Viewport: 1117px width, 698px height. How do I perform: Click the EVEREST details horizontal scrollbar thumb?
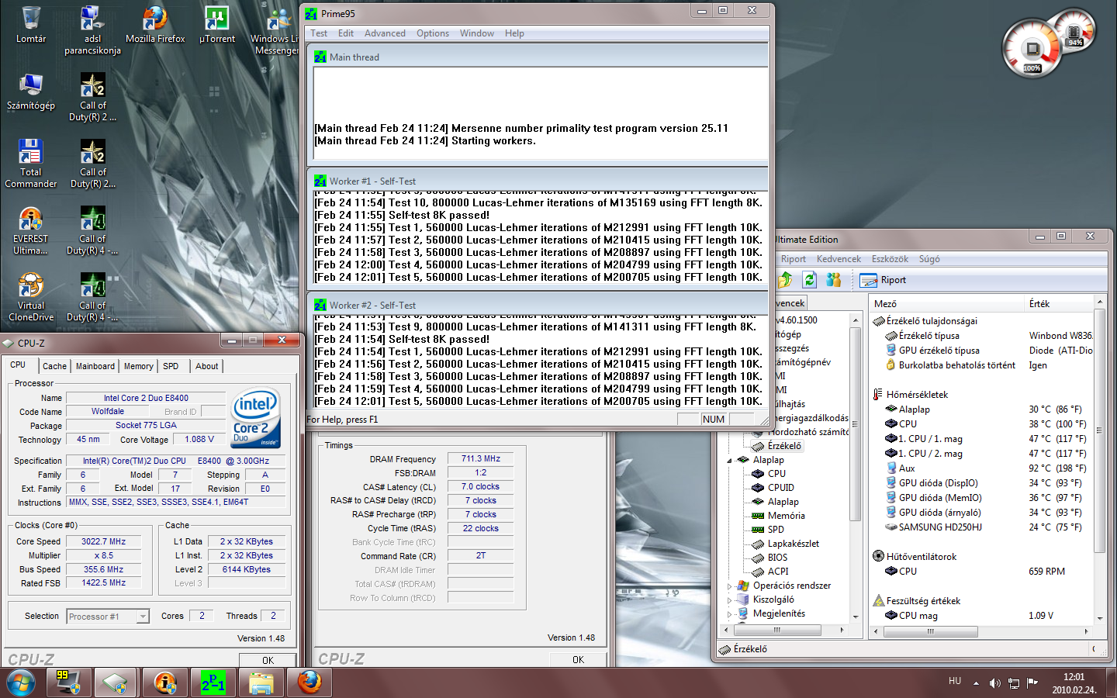(930, 631)
